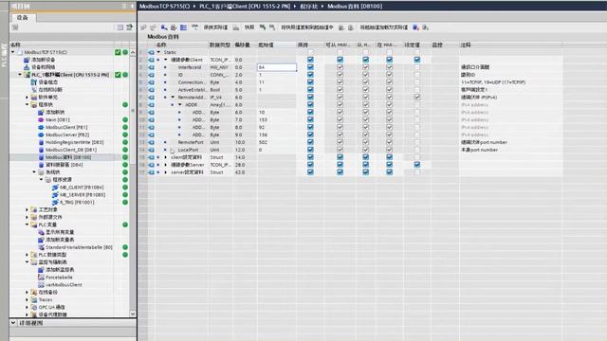
Task: Click the 添加新块 add-new-block icon
Action: point(41,112)
